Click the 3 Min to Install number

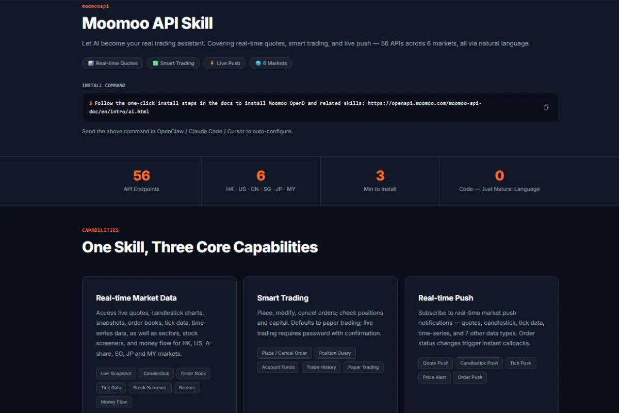click(380, 176)
